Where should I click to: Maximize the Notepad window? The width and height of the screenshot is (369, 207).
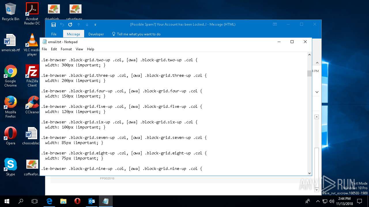coord(292,42)
